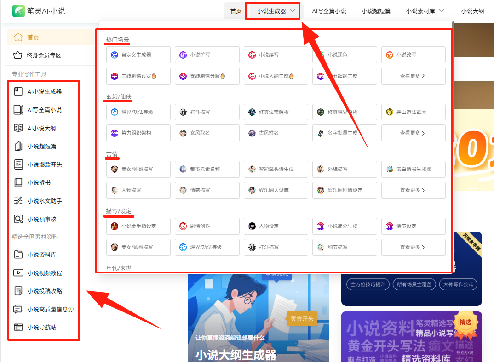Choose 古风姓名 generator
494x362 pixels.
click(x=276, y=133)
